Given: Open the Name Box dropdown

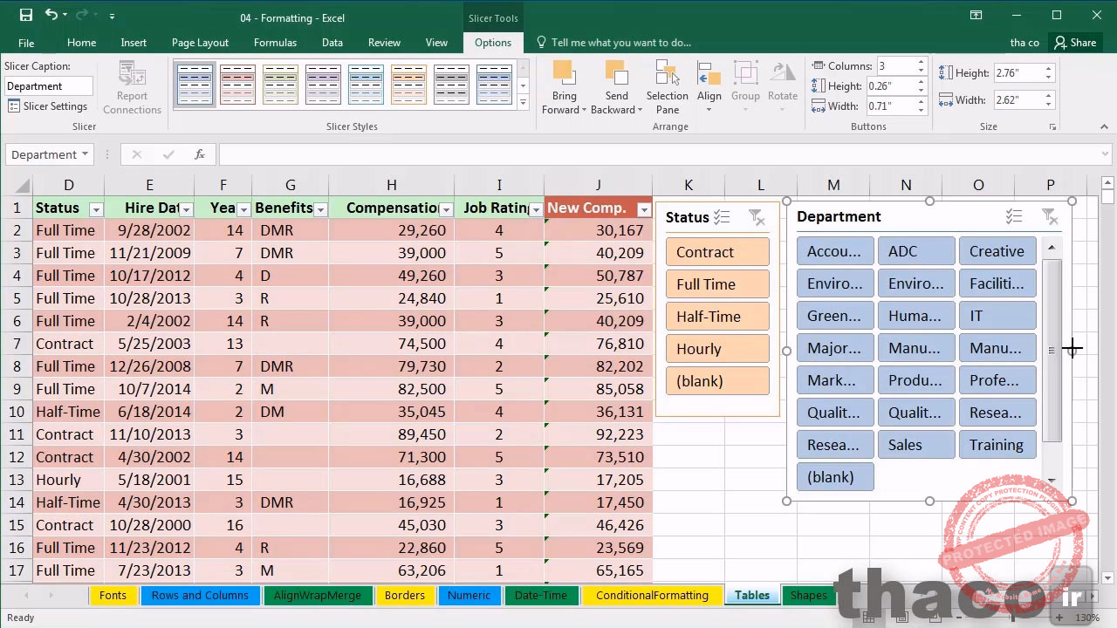Looking at the screenshot, I should [x=85, y=154].
